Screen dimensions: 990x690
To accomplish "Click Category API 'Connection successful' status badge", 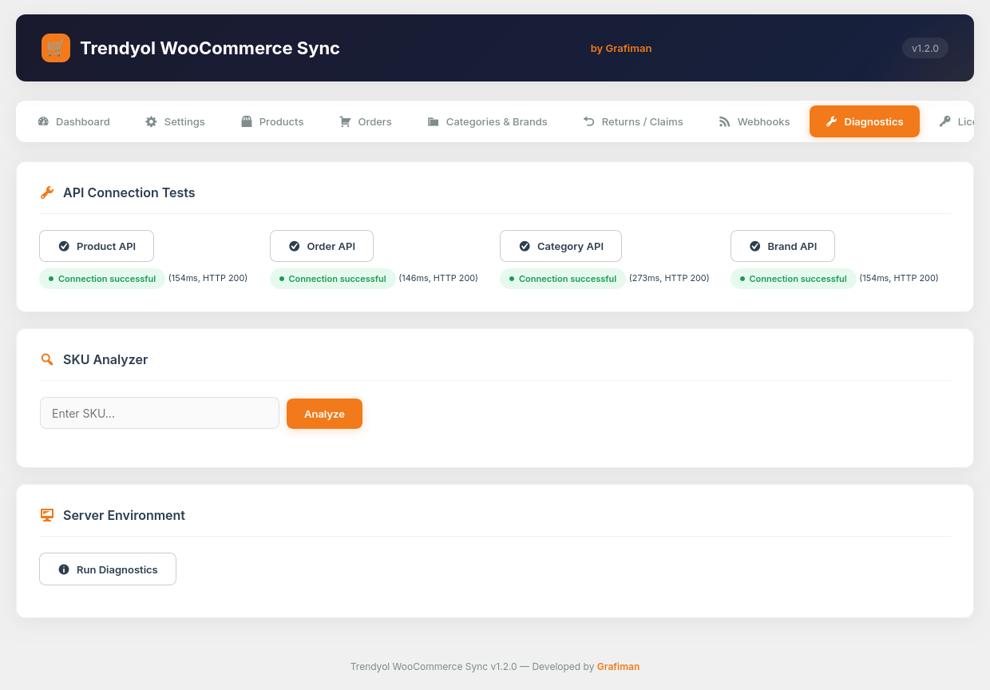I will [x=563, y=279].
